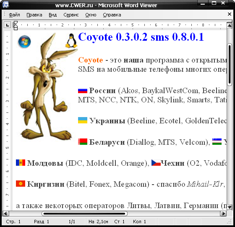The height and width of the screenshot is (227, 235).
Task: Click the Czech flag icon
Action: coord(156,162)
